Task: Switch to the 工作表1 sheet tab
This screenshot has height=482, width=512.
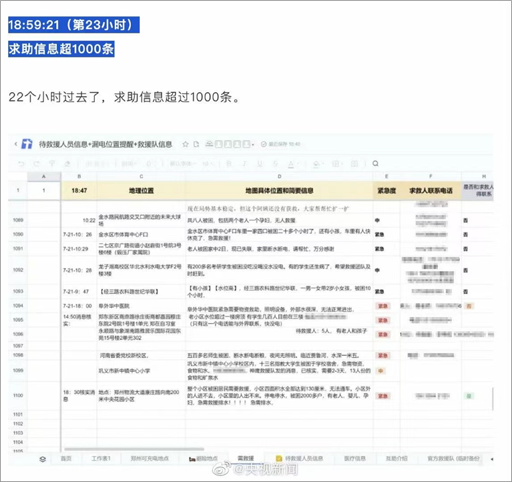Action: pyautogui.click(x=101, y=459)
